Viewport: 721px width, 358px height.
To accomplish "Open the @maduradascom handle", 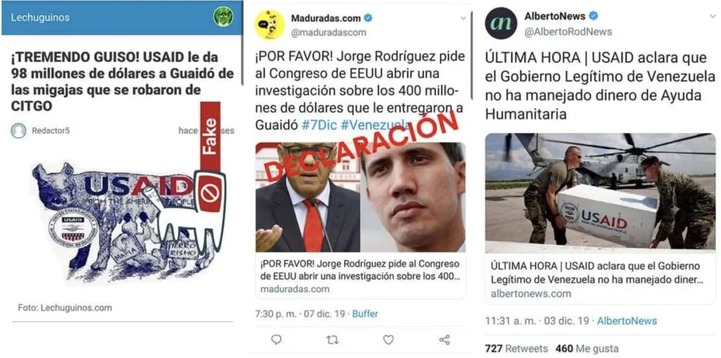I will 328,32.
